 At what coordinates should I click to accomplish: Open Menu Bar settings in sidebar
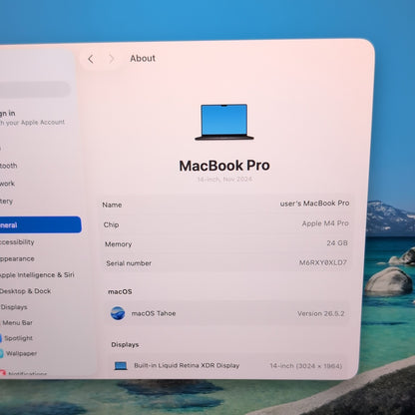pos(17,322)
